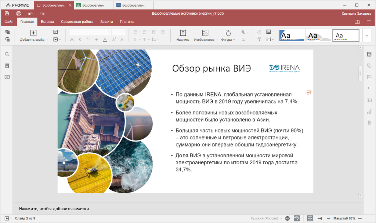Viewport: 376px width, 223px height.
Task: Toggle bold formatting
Action: point(72,39)
